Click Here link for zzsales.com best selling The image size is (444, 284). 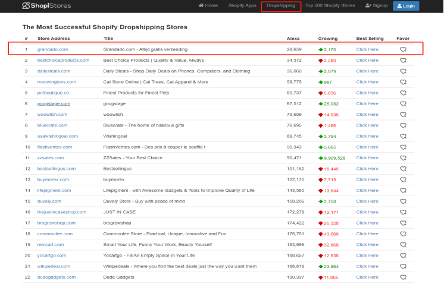coord(367,157)
